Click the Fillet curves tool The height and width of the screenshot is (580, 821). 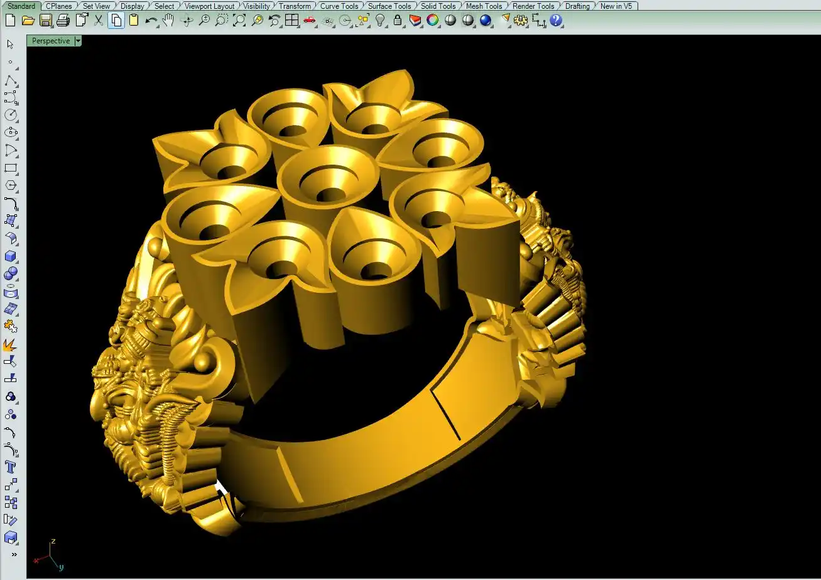click(11, 202)
